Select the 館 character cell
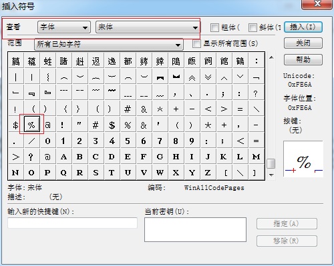334x266 pixels. coord(224,61)
